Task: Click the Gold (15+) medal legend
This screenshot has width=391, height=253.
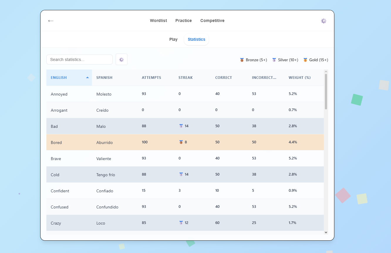Action: pos(316,60)
